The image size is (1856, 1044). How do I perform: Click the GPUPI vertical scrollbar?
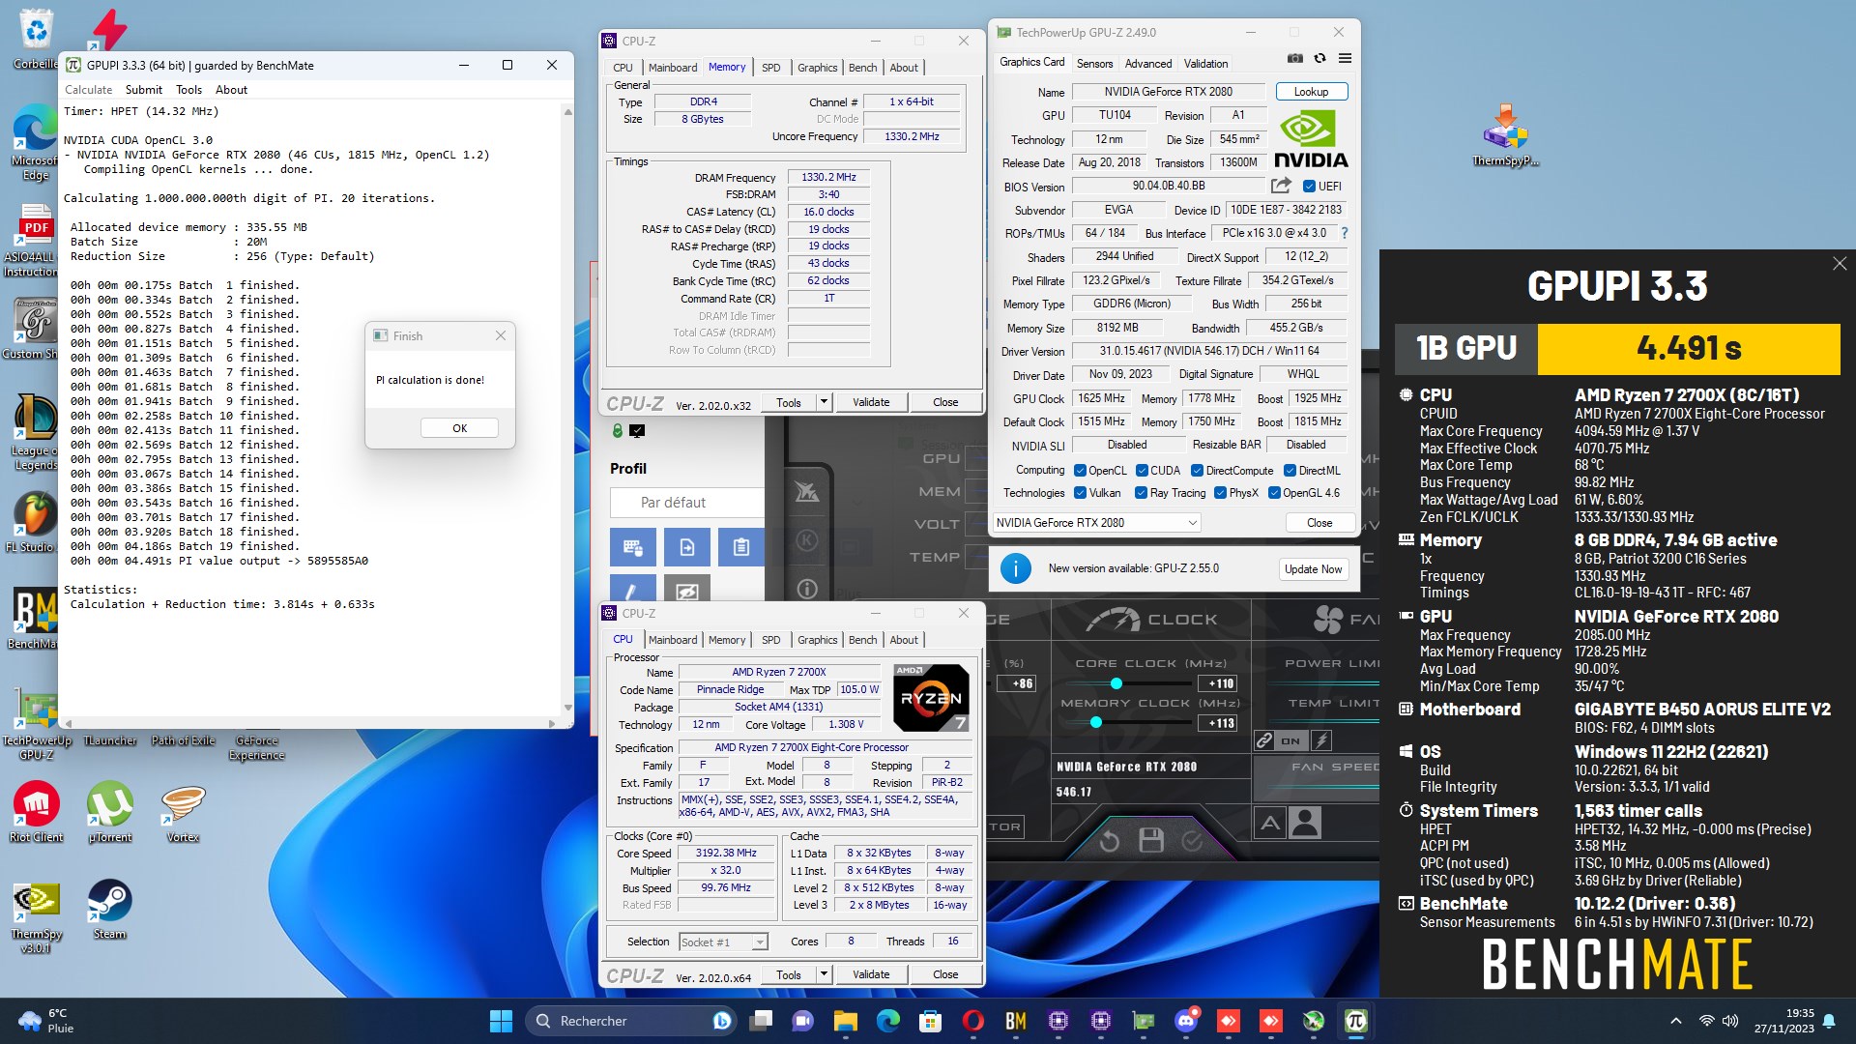click(567, 411)
